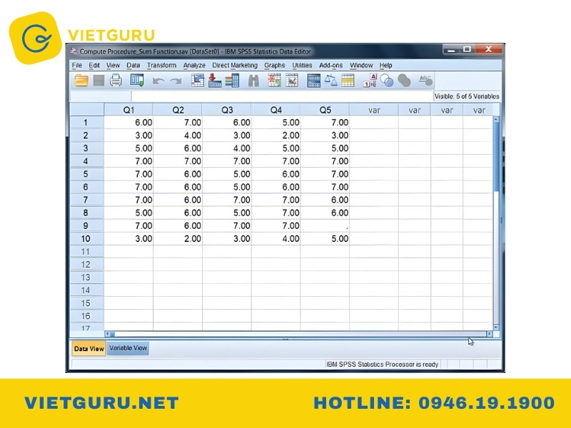Open the View menu

(113, 66)
